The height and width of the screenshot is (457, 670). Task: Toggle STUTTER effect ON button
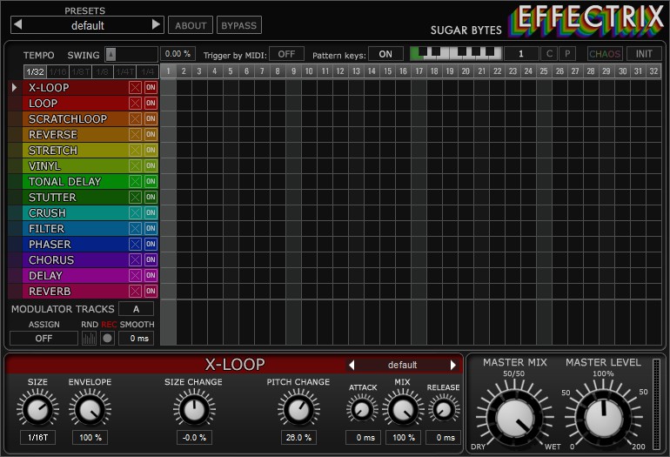tap(151, 197)
